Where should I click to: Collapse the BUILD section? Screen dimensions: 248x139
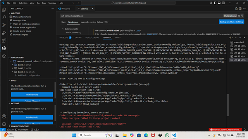coord(9,81)
